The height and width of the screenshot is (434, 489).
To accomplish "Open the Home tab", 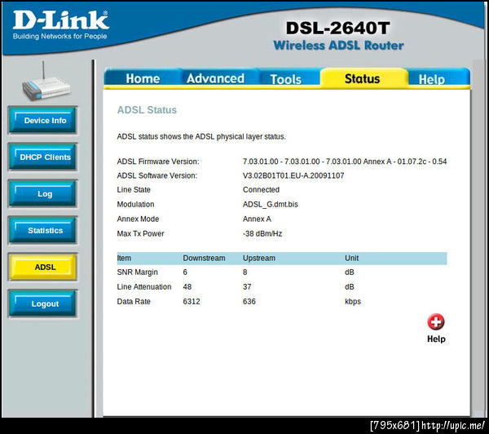I will click(143, 78).
